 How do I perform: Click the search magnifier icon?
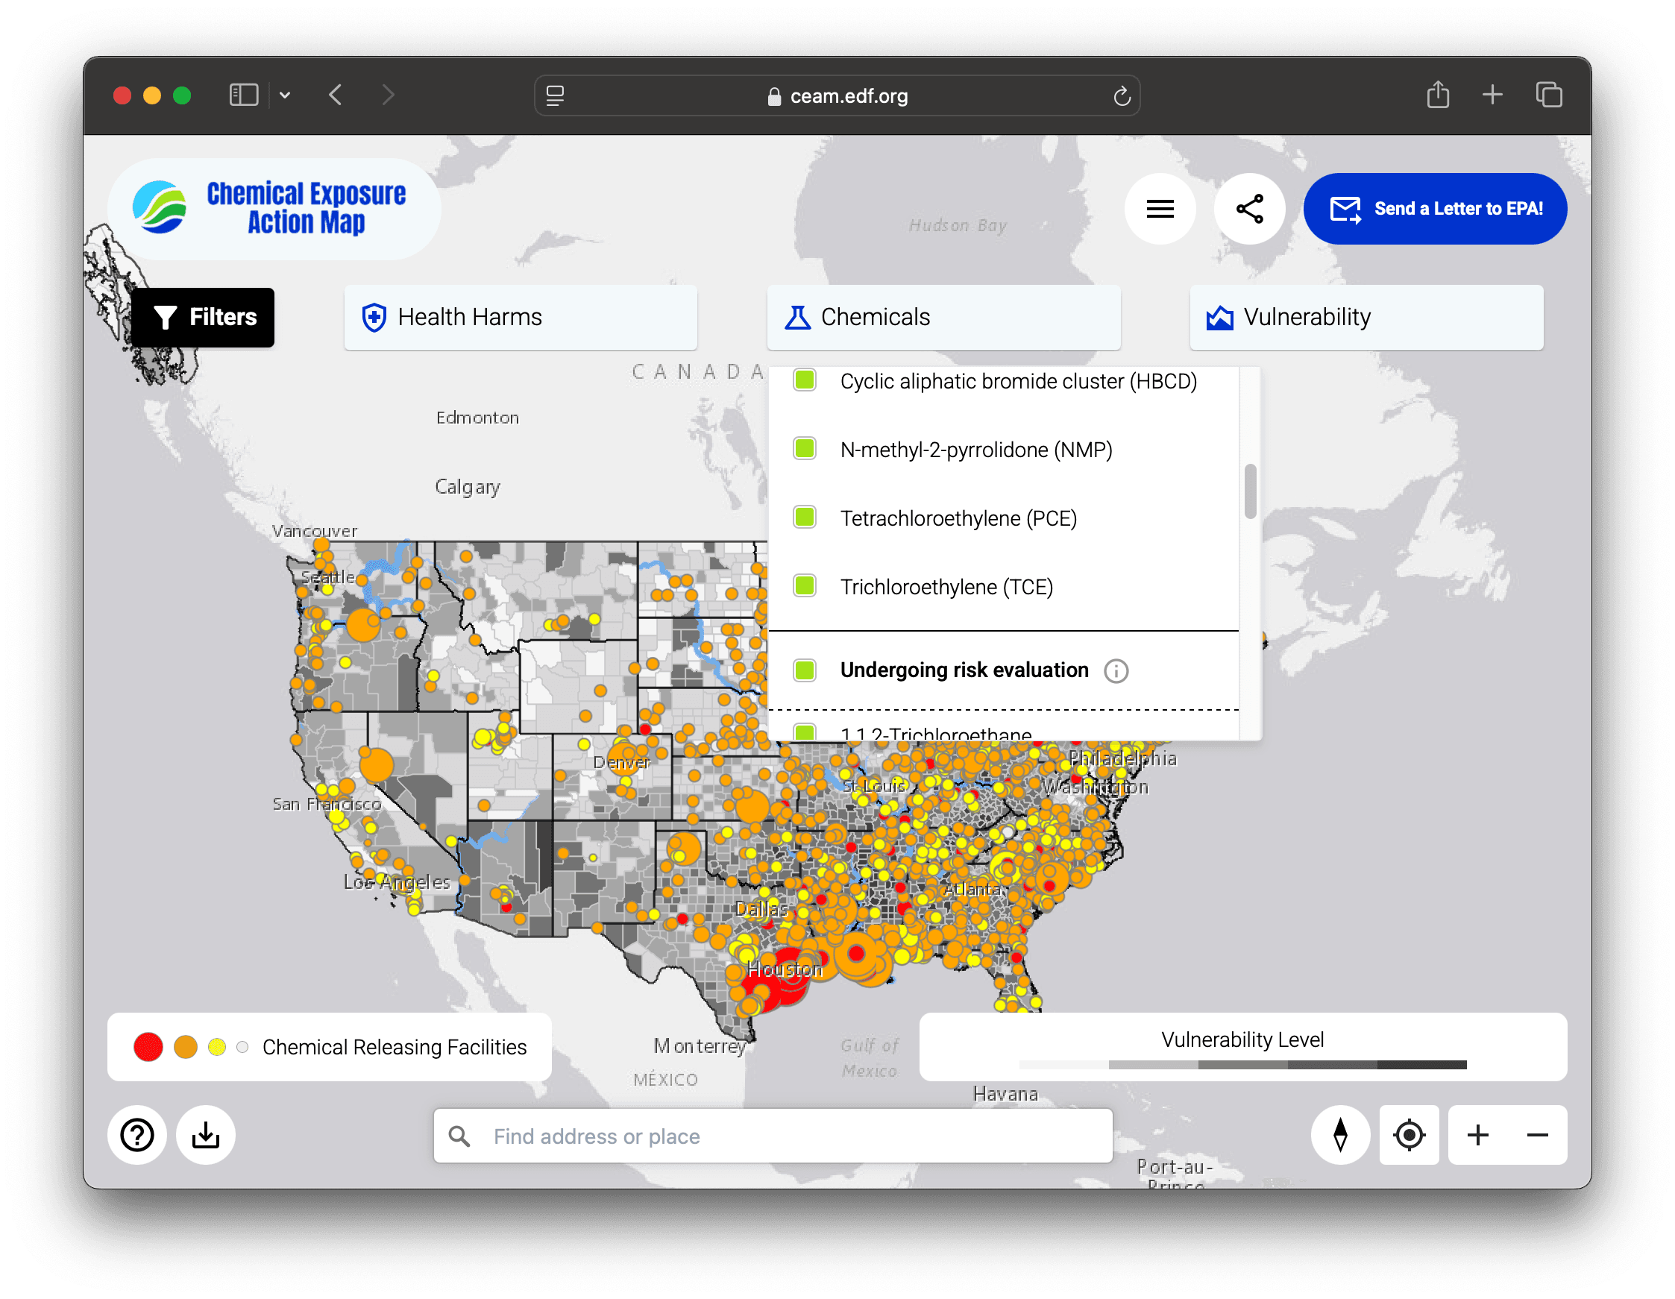tap(459, 1136)
